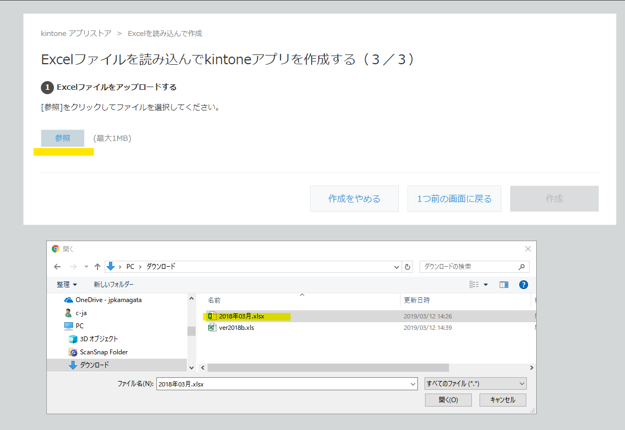Click the file list scroll-left arrow
This screenshot has width=625, height=430.
(x=203, y=367)
